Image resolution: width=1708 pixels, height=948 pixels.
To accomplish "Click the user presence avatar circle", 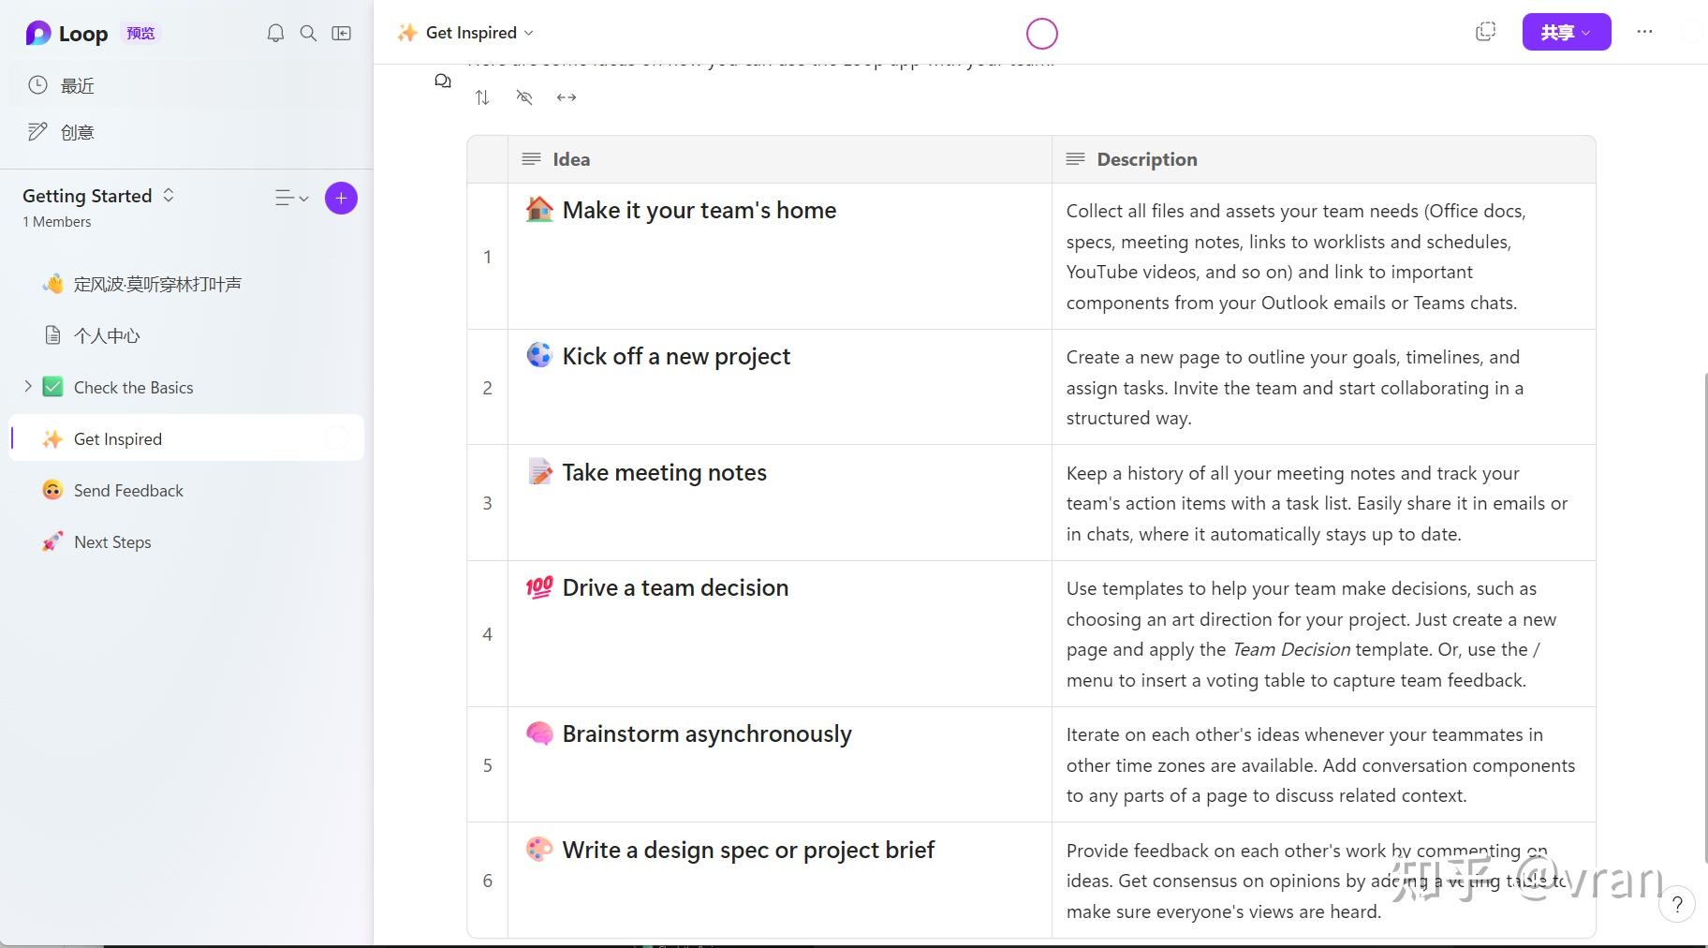I will click(x=1042, y=34).
